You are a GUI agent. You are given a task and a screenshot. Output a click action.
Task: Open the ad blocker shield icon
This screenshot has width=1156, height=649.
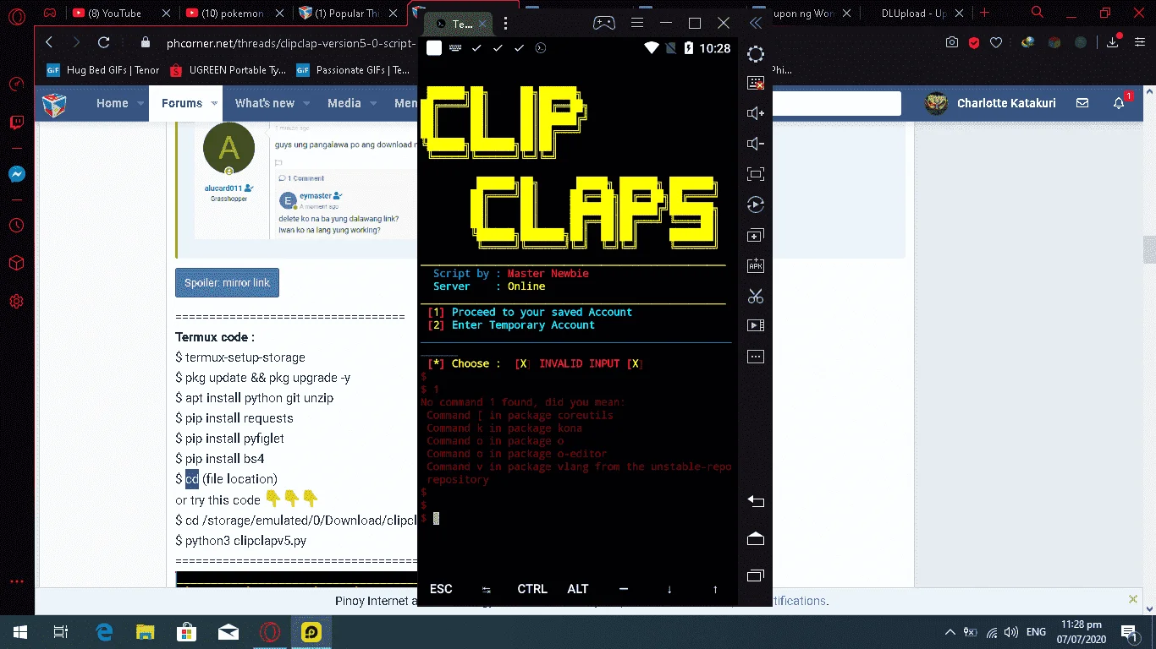974,42
